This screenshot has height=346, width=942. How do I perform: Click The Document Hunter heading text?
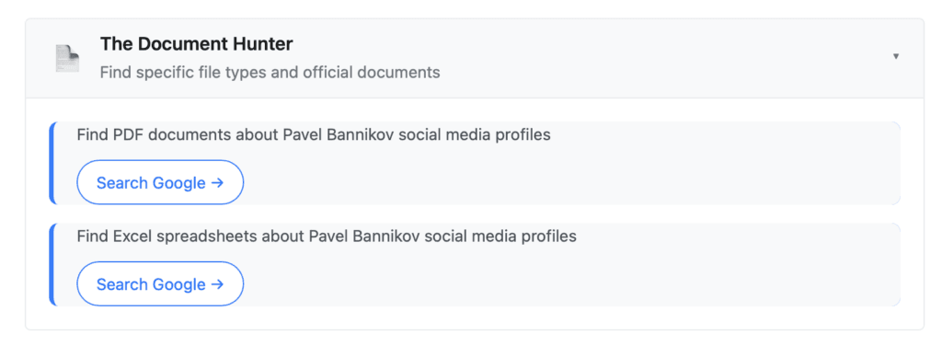pos(197,44)
